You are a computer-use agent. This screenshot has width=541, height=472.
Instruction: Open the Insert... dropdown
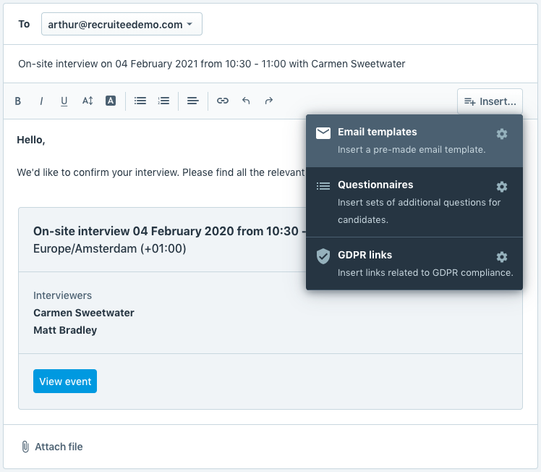click(x=490, y=101)
